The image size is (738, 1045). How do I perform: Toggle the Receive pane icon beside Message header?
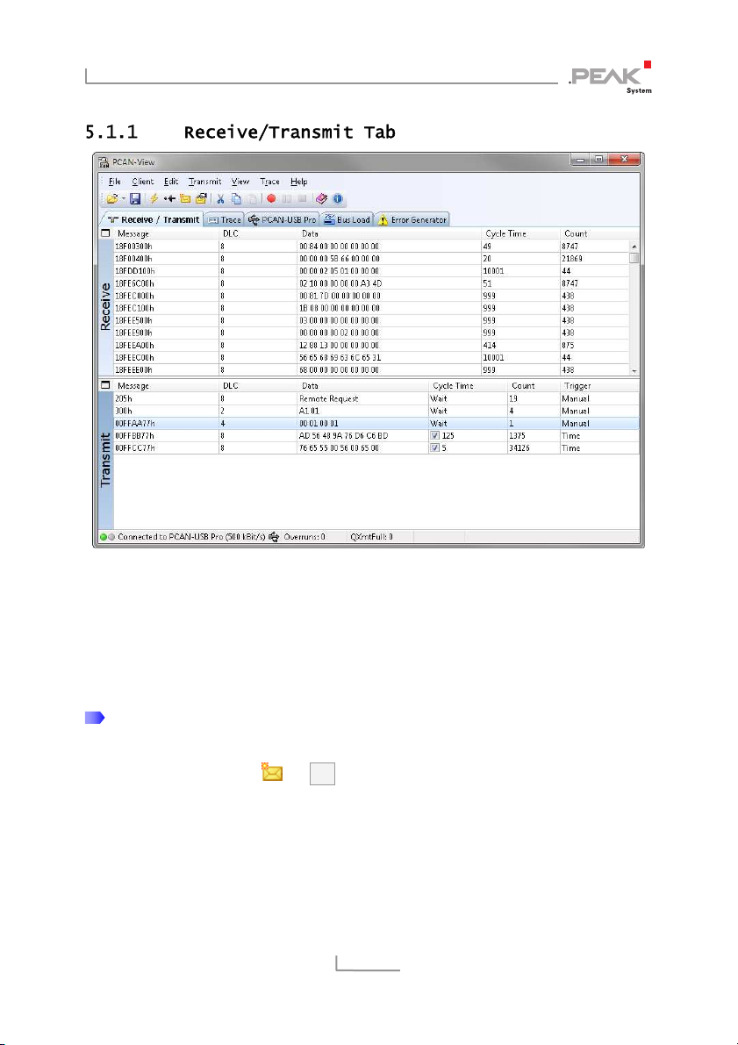[x=105, y=233]
